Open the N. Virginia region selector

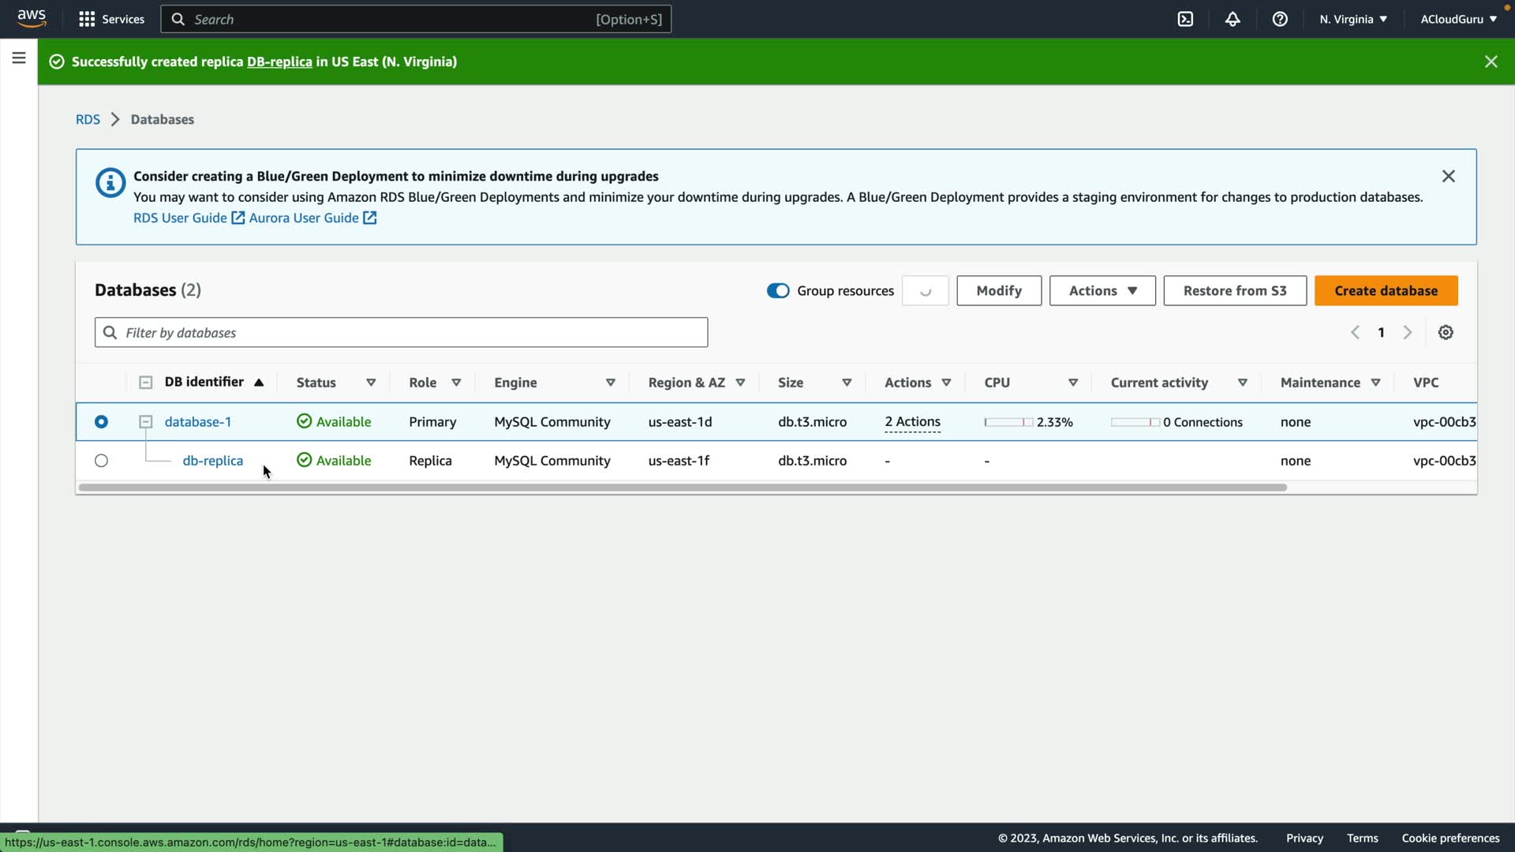(x=1352, y=19)
